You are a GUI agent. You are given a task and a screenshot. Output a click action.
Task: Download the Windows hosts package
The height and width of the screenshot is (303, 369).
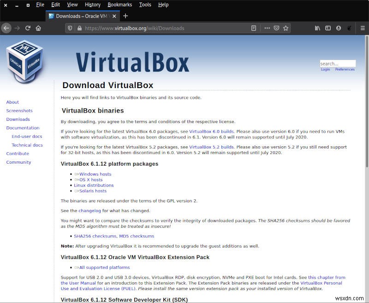click(95, 174)
